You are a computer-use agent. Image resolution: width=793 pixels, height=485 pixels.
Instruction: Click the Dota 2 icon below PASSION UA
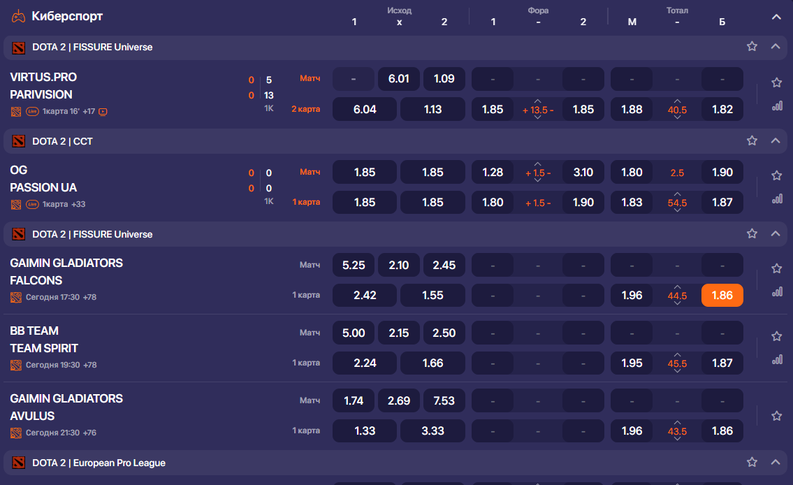click(x=16, y=205)
